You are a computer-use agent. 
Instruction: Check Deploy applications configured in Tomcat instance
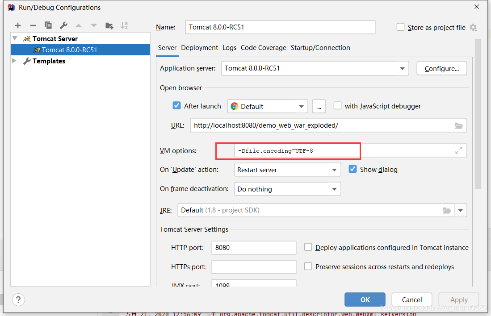(x=308, y=247)
